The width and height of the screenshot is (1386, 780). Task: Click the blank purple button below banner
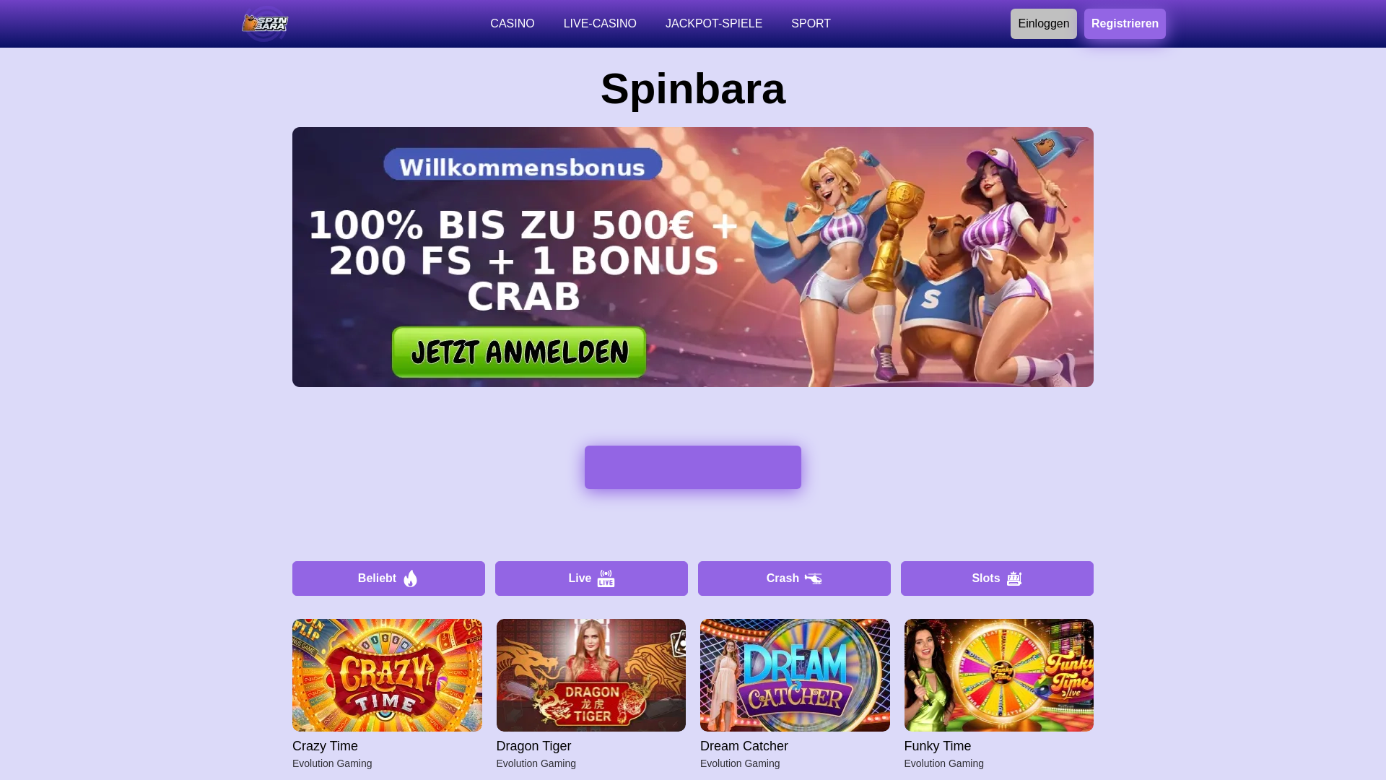pyautogui.click(x=693, y=467)
